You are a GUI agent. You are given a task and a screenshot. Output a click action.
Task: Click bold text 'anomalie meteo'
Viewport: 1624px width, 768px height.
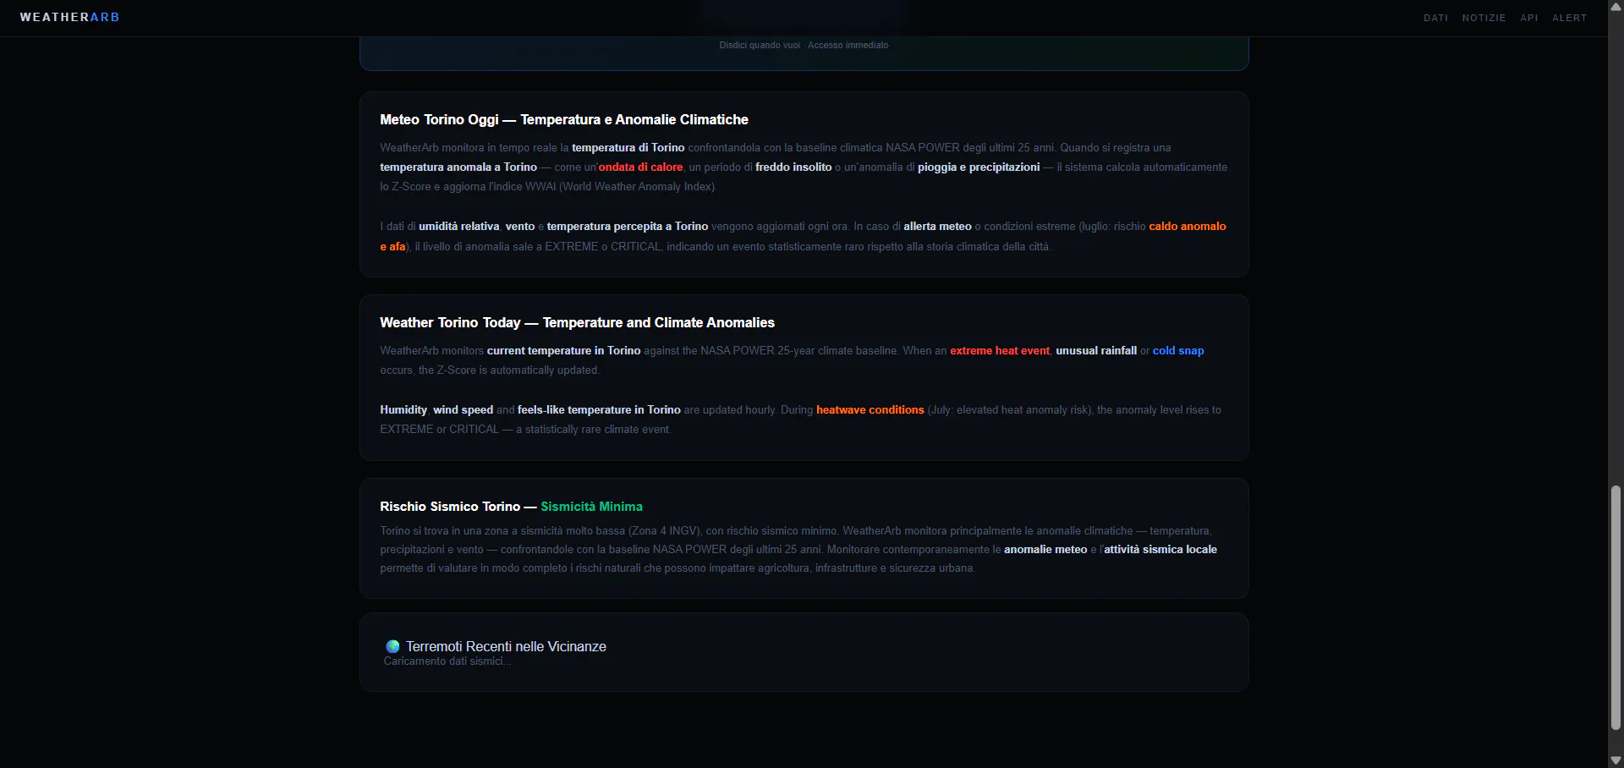click(x=1045, y=550)
